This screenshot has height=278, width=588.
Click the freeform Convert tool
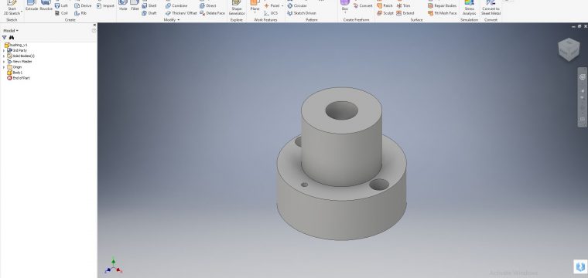point(363,5)
